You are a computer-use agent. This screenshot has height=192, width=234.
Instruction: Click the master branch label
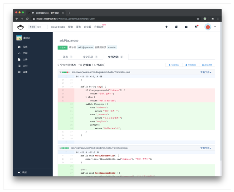click(x=112, y=47)
